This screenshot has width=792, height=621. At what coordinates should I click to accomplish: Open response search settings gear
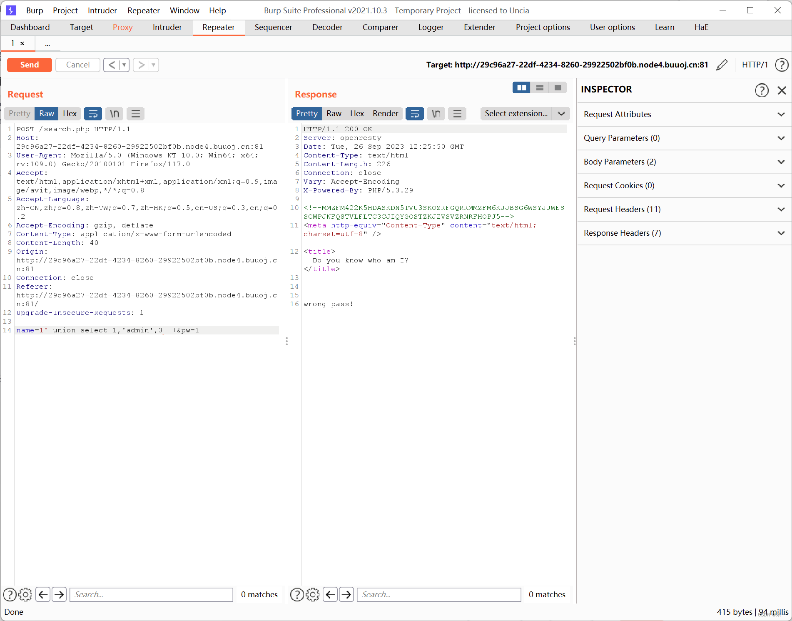(313, 594)
